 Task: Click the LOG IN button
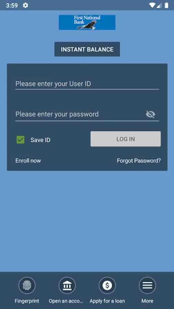point(126,139)
